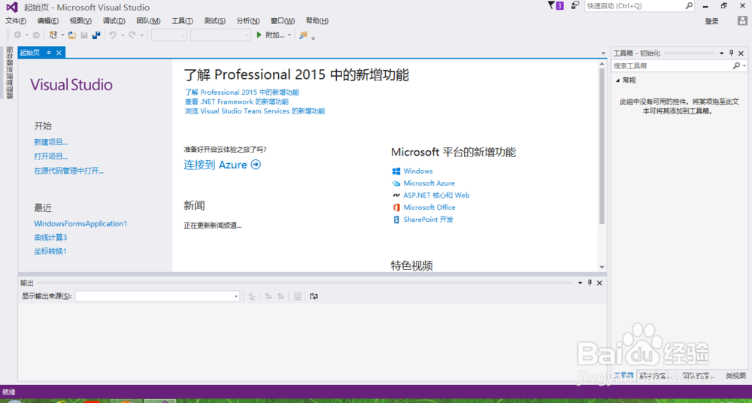This screenshot has height=403, width=752.
Task: Click 在源代码管理中打开... link
Action: [69, 171]
